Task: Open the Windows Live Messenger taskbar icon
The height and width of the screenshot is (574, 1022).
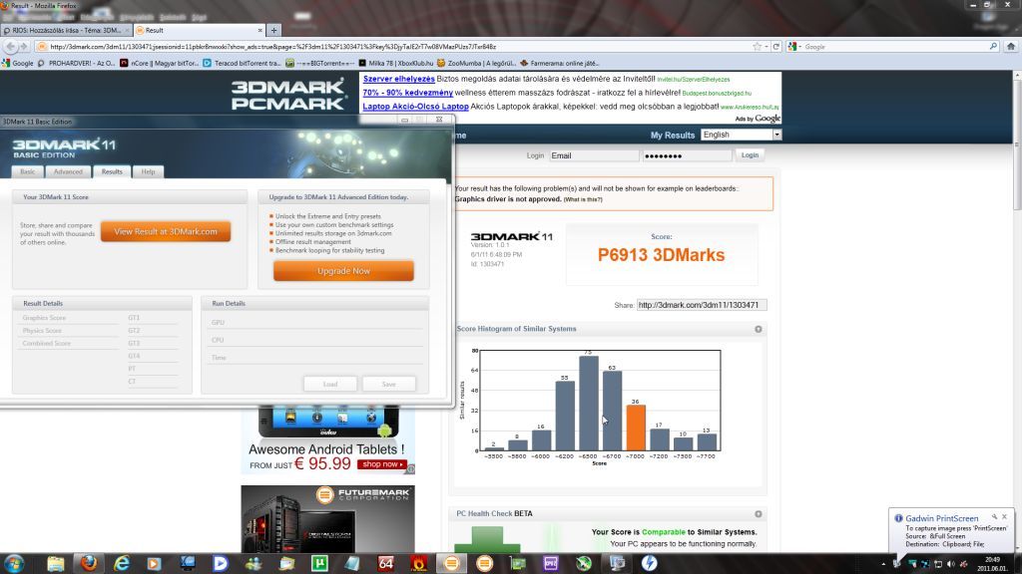Action: click(254, 563)
